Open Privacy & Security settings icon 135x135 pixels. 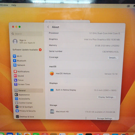(x=17, y=111)
